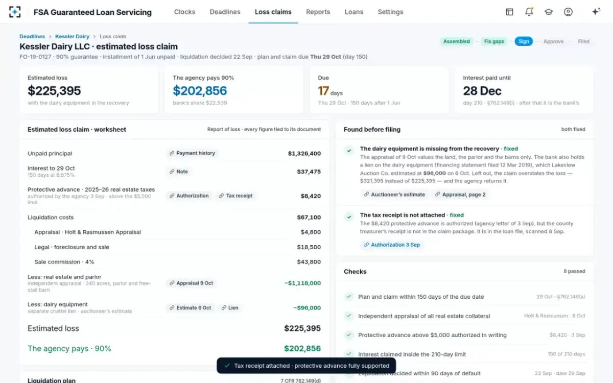Switch to the Clocks tab

click(184, 12)
